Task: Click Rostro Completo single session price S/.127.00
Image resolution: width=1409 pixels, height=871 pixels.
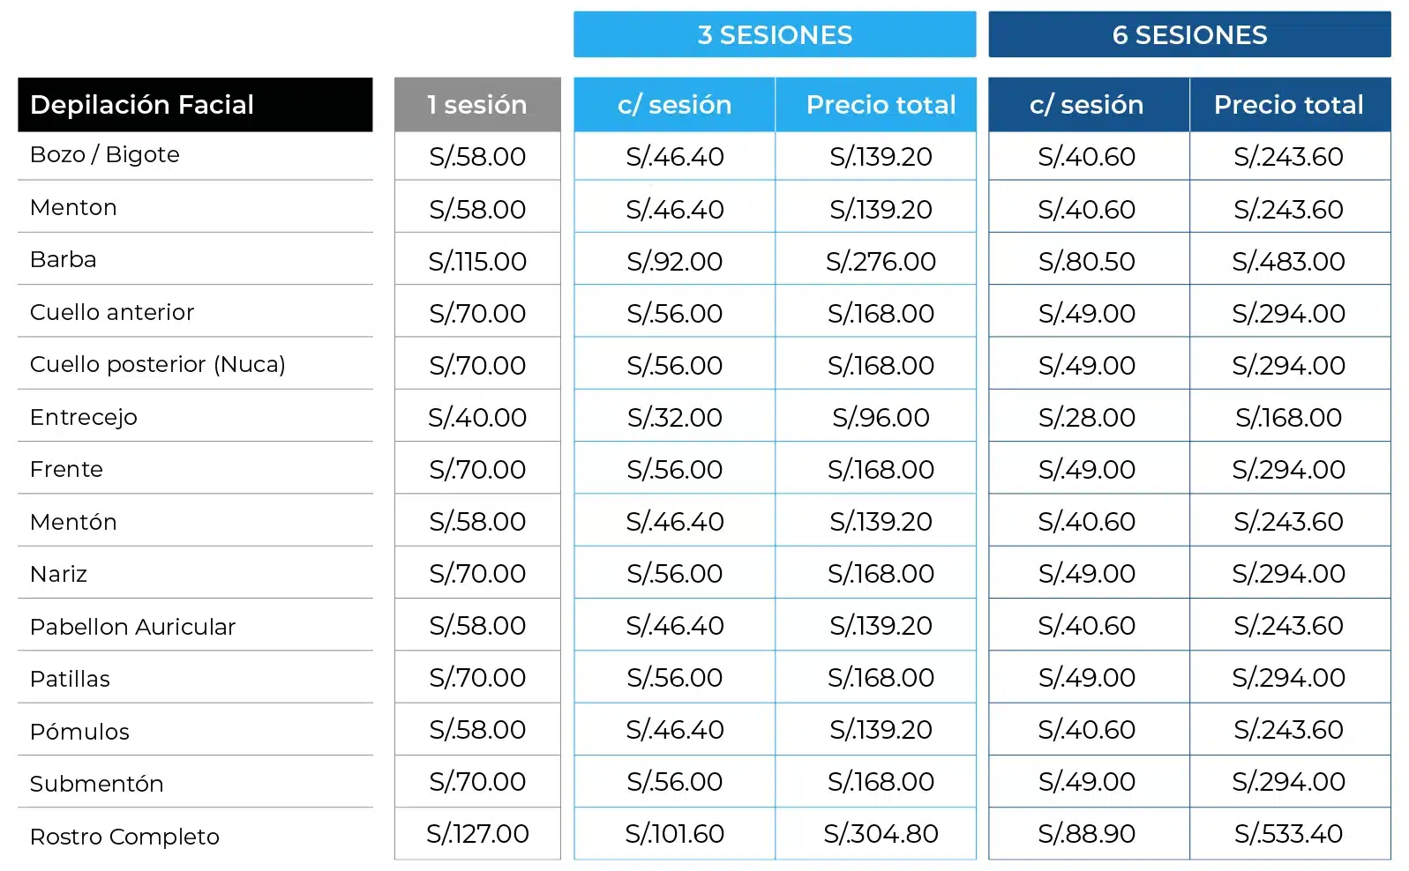Action: pyautogui.click(x=477, y=833)
